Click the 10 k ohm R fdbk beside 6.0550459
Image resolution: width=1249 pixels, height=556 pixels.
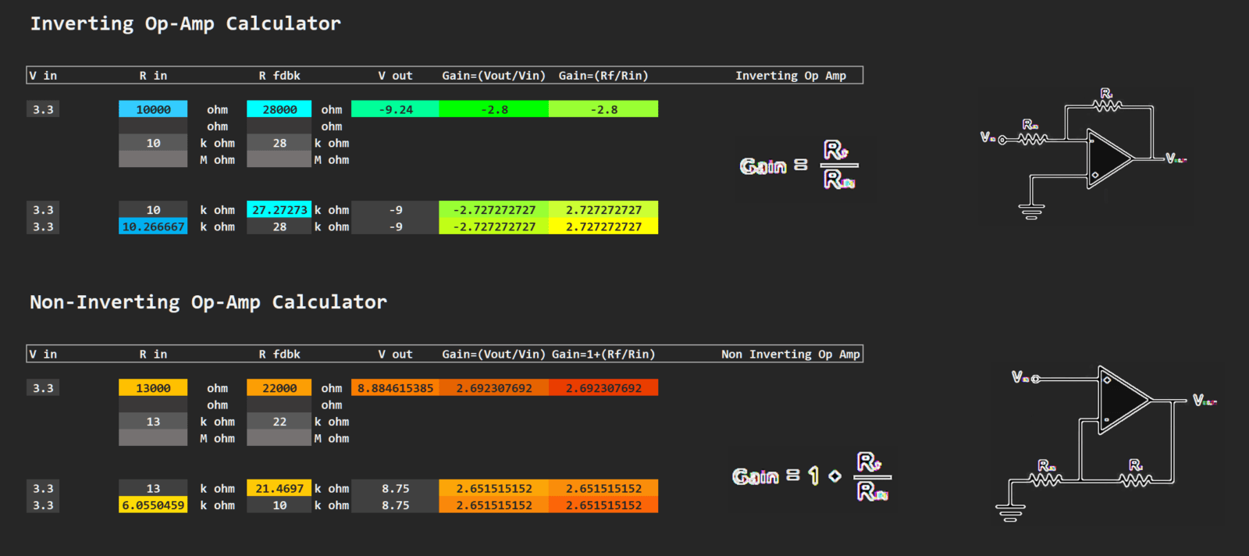tap(279, 505)
